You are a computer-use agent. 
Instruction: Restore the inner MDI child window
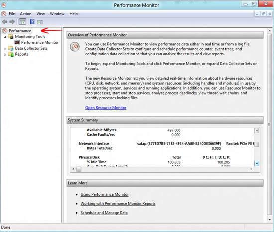coord(263,14)
